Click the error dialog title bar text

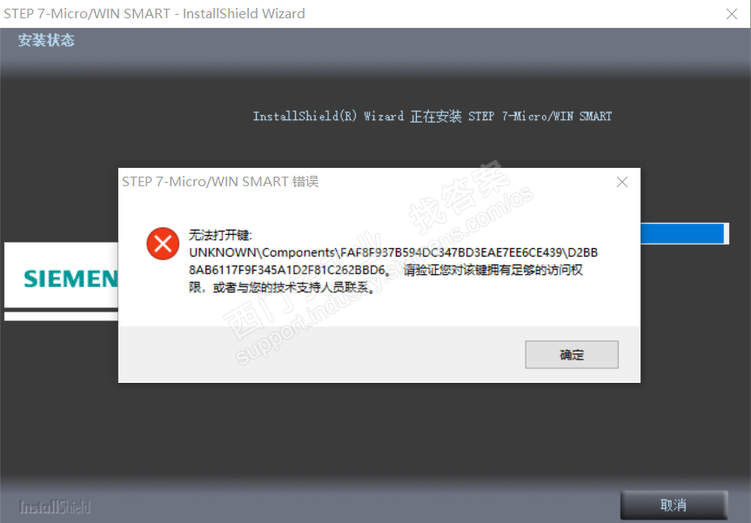pos(220,182)
